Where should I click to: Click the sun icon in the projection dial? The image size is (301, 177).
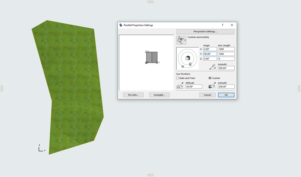(183, 66)
